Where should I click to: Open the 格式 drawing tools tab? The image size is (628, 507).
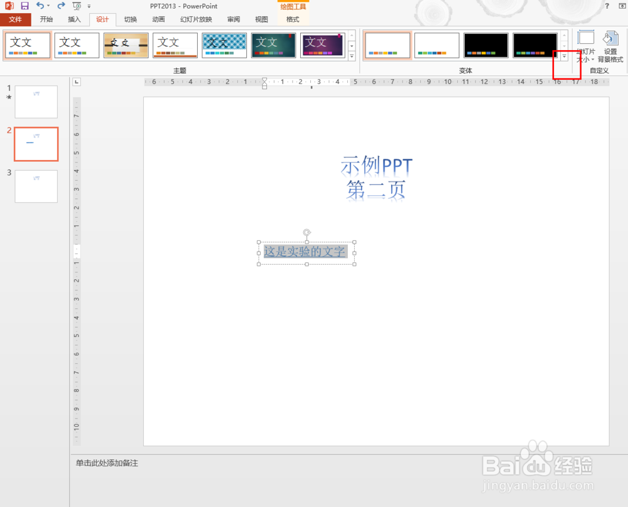[293, 19]
